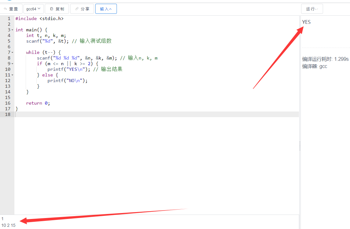Click the link icon in 分享 button

(x=77, y=9)
